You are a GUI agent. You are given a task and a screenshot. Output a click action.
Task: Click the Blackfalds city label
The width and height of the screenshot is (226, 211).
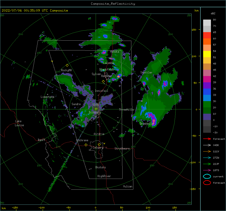107,69
